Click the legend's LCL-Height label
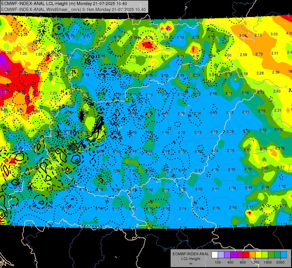The height and width of the screenshot is (268, 292). click(x=191, y=259)
